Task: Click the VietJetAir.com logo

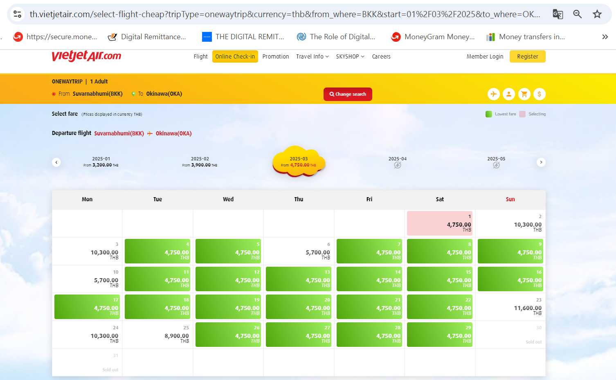Action: coord(86,56)
